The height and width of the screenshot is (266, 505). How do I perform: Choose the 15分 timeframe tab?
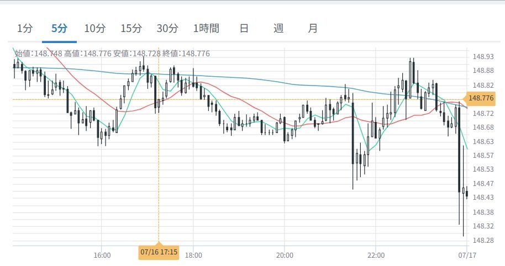(131, 28)
